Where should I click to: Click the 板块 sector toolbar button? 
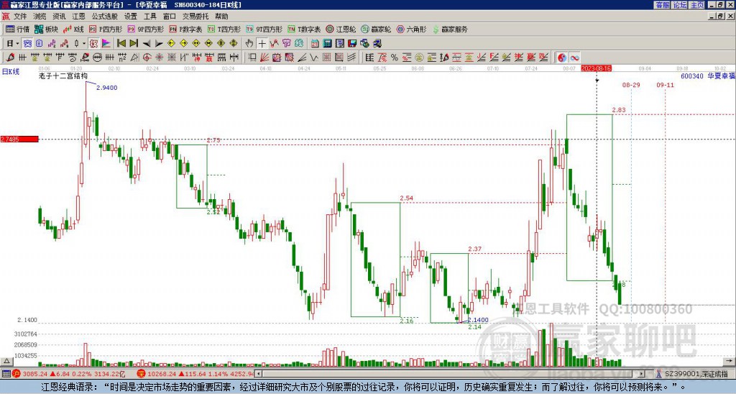[x=47, y=29]
